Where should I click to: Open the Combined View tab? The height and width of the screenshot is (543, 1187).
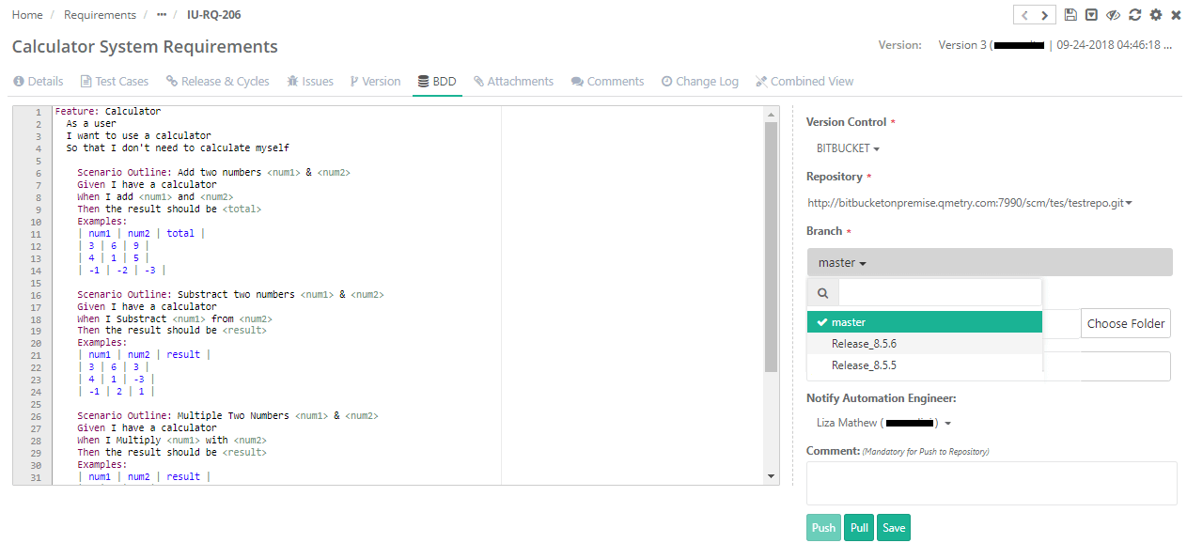(x=804, y=81)
